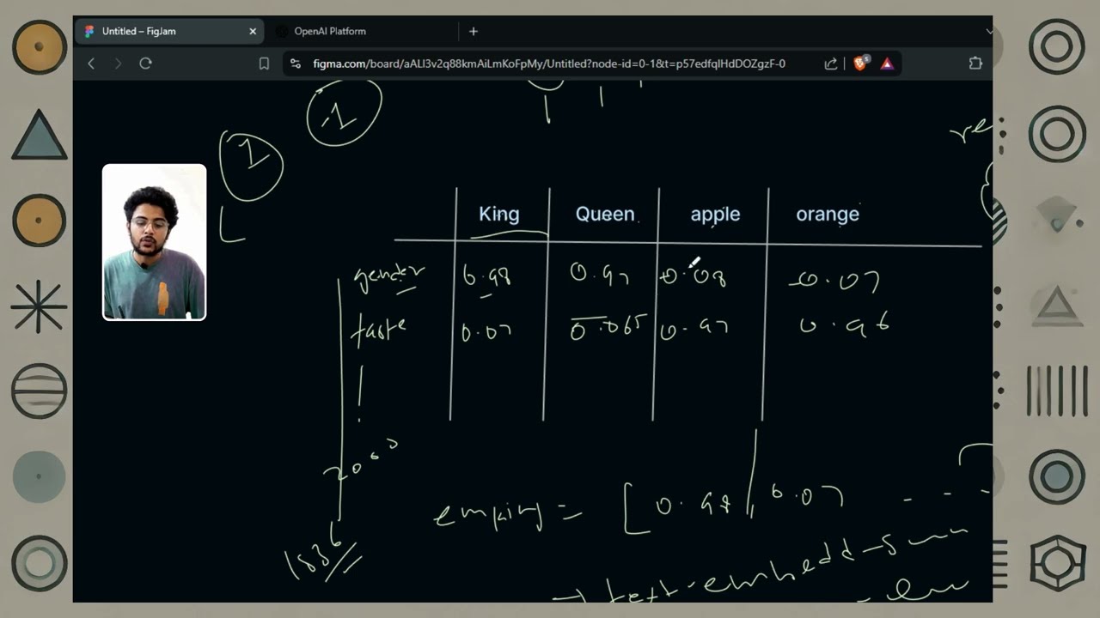Viewport: 1100px width, 618px height.
Task: Close the Untitled – FigJam tab
Action: [x=253, y=31]
